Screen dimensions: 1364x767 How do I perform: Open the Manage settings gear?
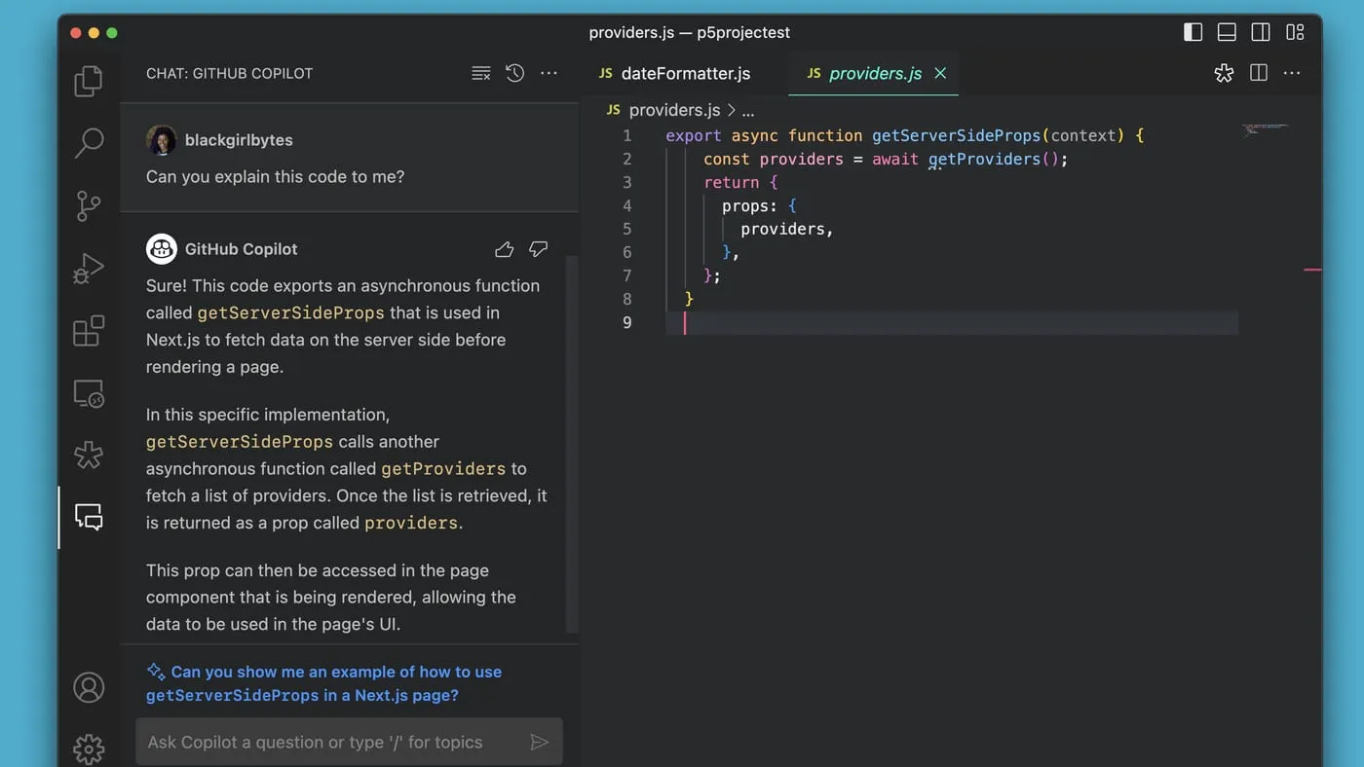pos(89,748)
